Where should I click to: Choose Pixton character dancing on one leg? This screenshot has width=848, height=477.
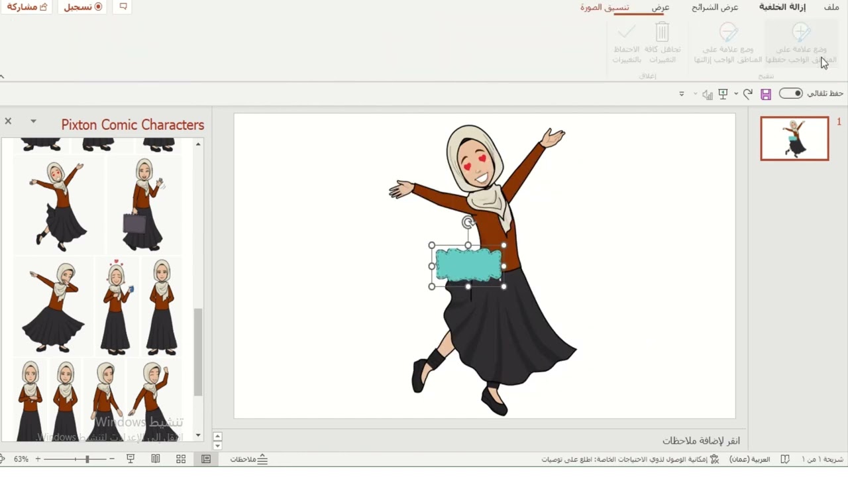pos(60,206)
